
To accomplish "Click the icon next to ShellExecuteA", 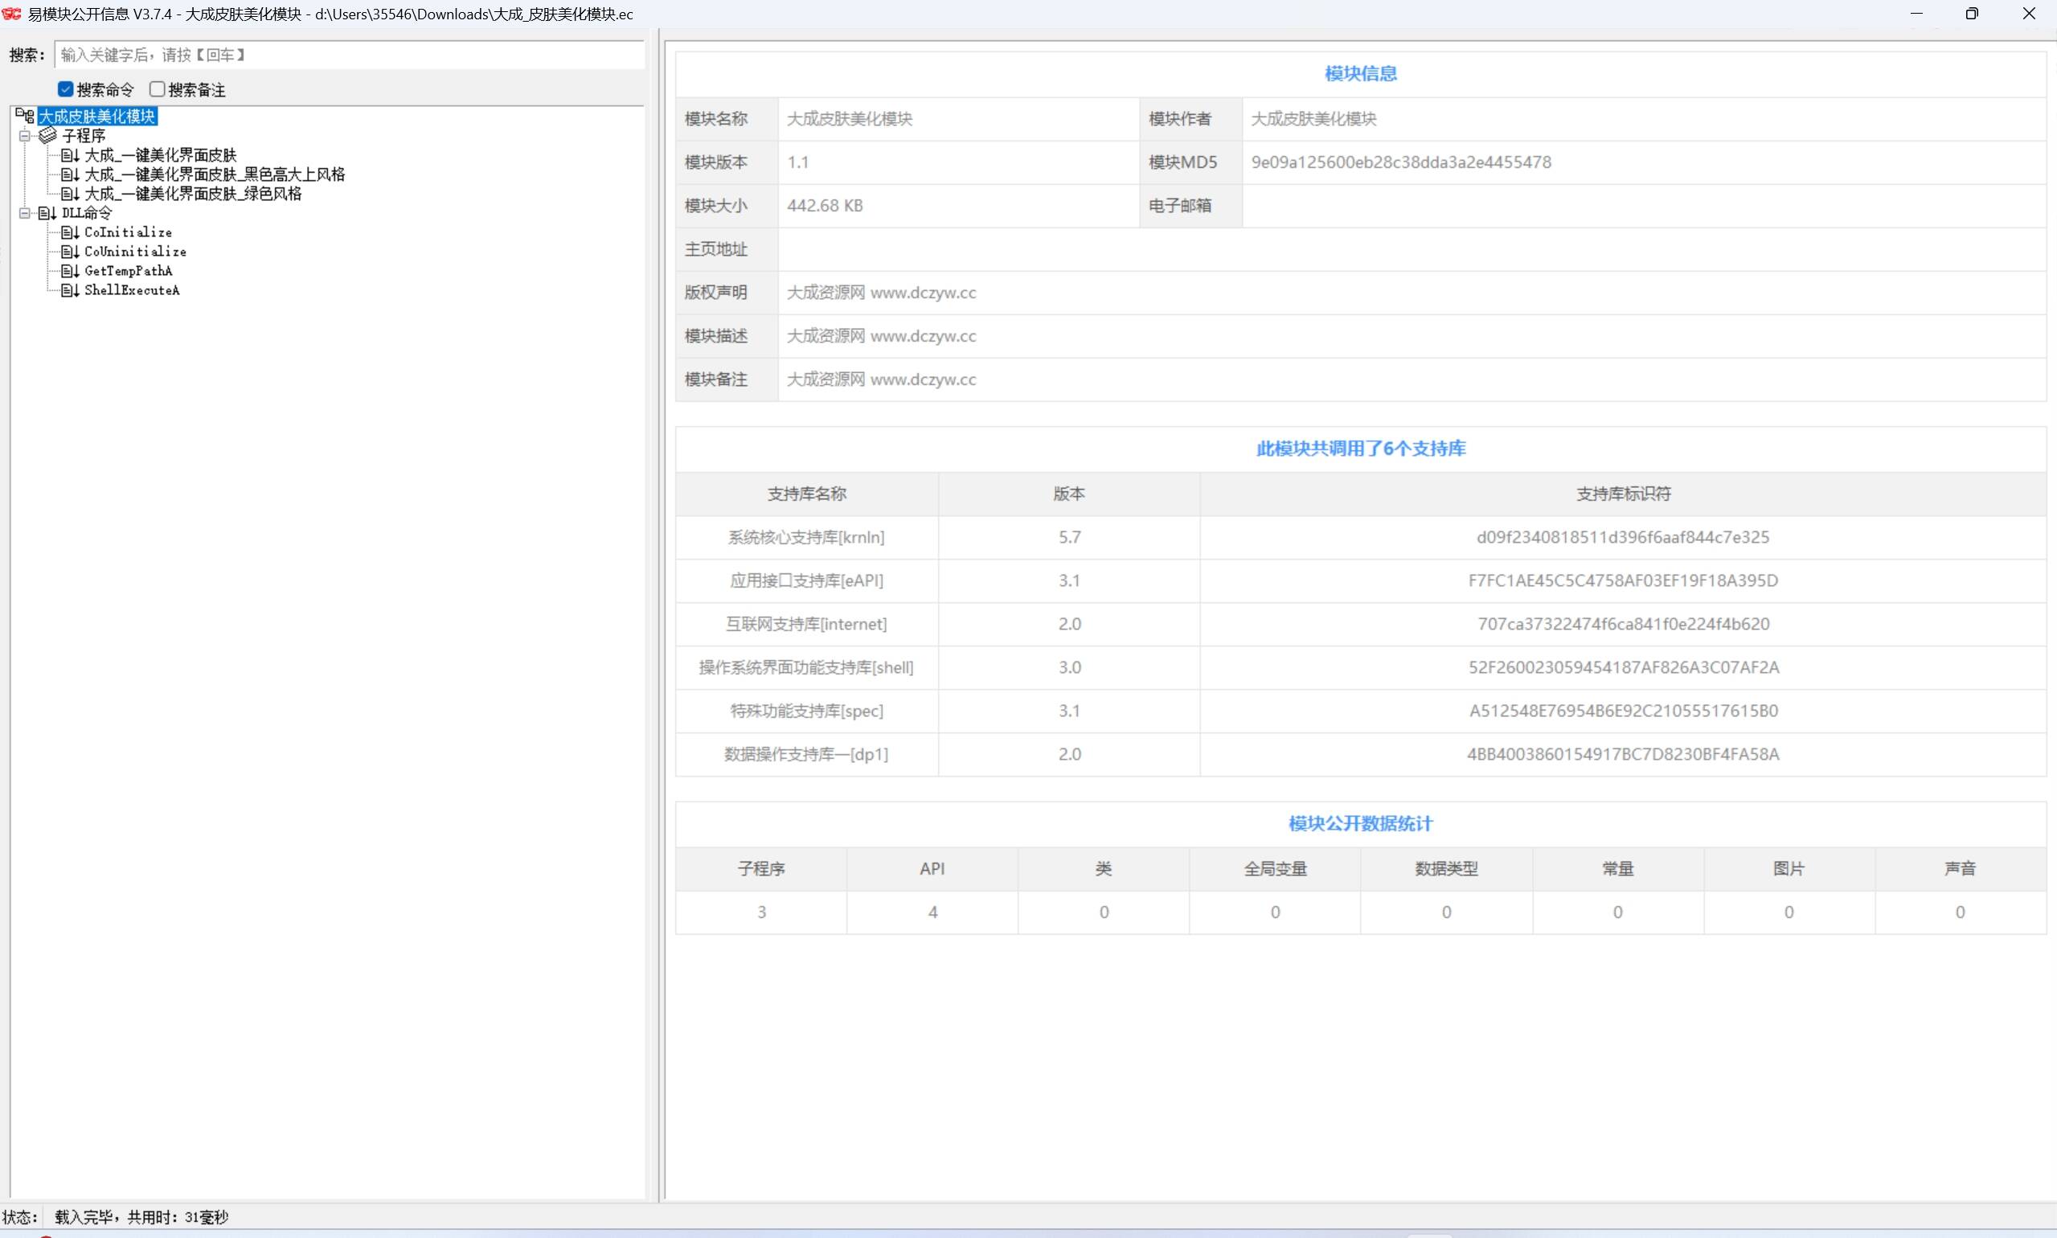I will (70, 290).
